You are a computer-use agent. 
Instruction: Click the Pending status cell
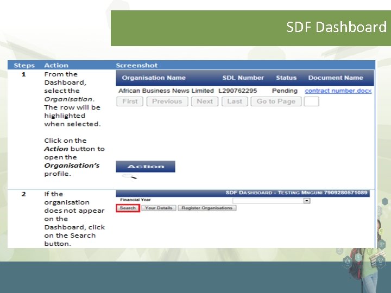click(285, 91)
